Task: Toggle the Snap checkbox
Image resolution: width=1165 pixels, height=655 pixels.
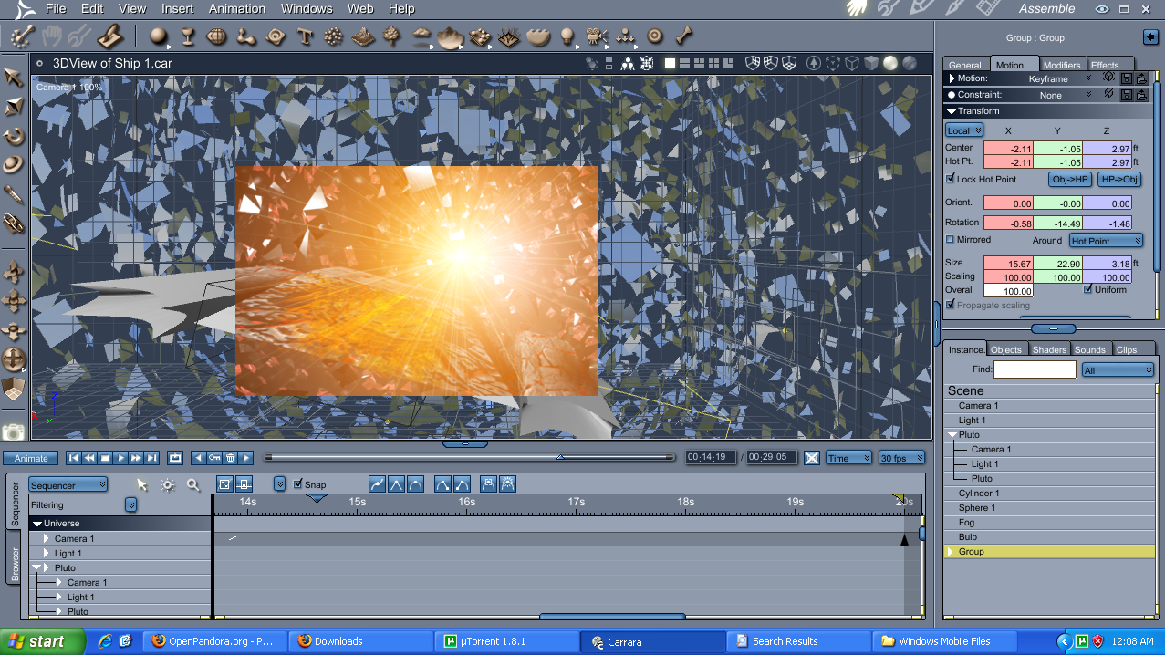Action: [298, 484]
